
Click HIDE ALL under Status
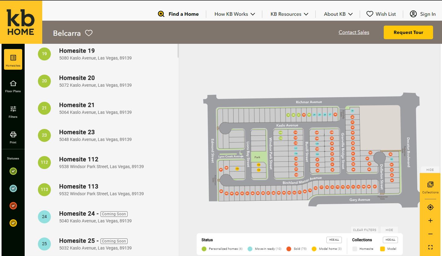pyautogui.click(x=334, y=240)
